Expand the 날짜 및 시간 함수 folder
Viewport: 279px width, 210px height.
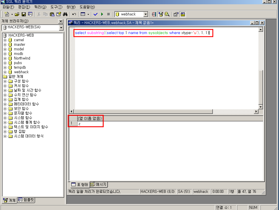5,90
